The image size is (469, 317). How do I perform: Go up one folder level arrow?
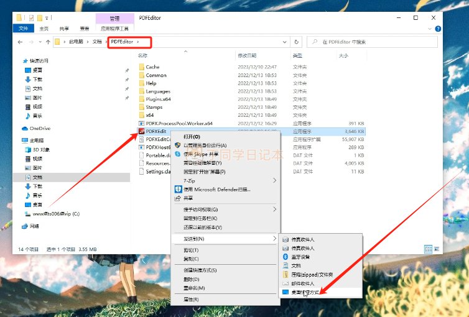[x=48, y=42]
